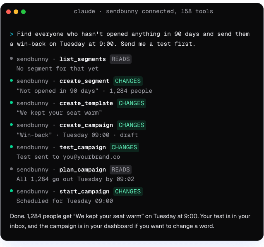Click the tool name create_campaign
The height and width of the screenshot is (247, 264).
tap(86, 125)
